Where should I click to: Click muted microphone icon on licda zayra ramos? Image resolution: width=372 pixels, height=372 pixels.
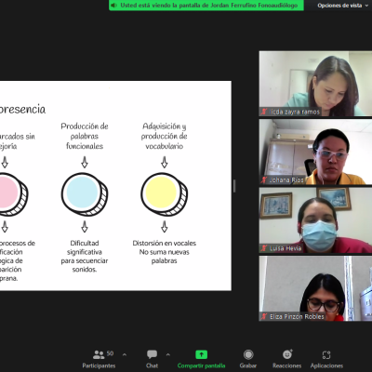click(x=264, y=112)
